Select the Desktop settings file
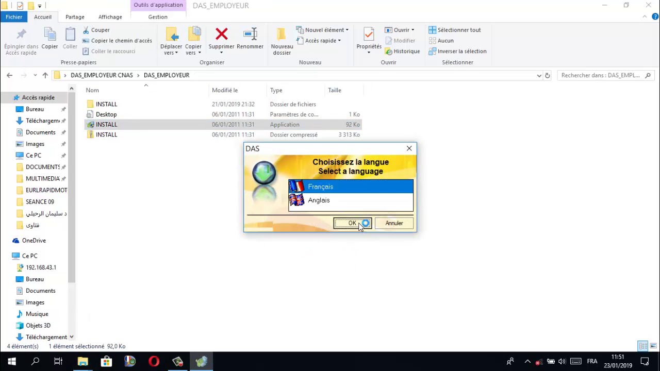 [223, 114]
